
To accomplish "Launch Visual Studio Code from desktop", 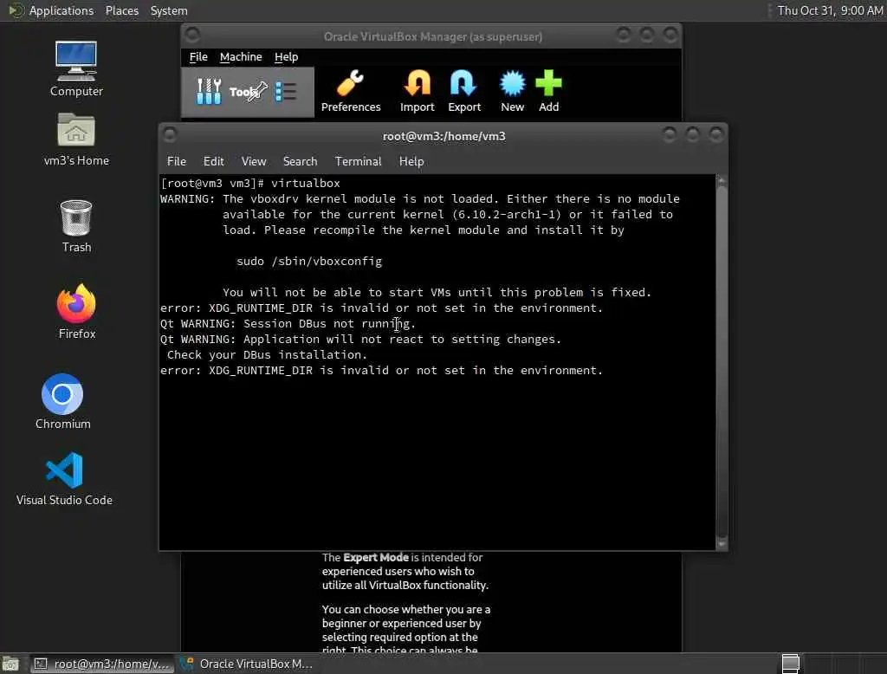I will [x=64, y=479].
